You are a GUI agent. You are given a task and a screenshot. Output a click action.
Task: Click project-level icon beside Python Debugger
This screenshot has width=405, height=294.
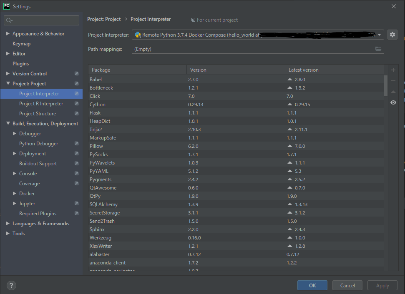coord(76,143)
